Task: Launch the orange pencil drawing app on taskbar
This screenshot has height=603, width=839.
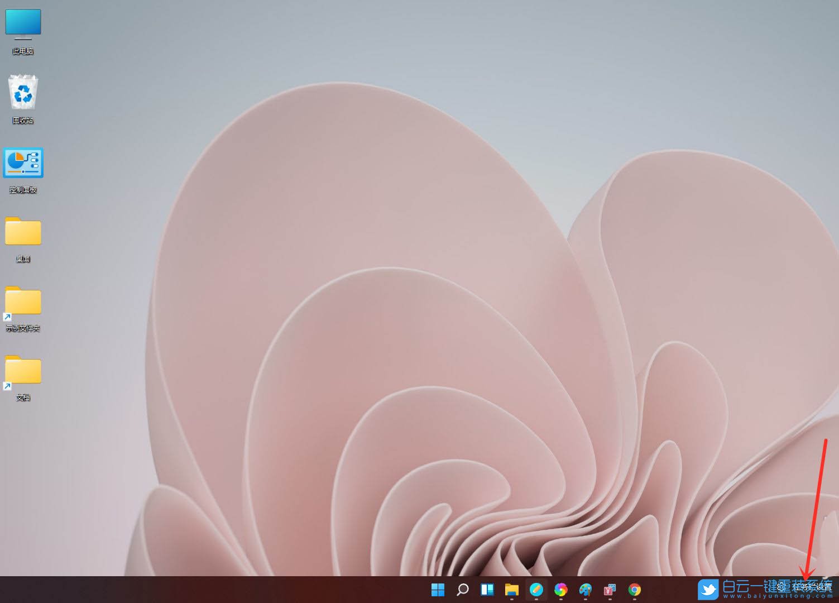Action: point(536,590)
